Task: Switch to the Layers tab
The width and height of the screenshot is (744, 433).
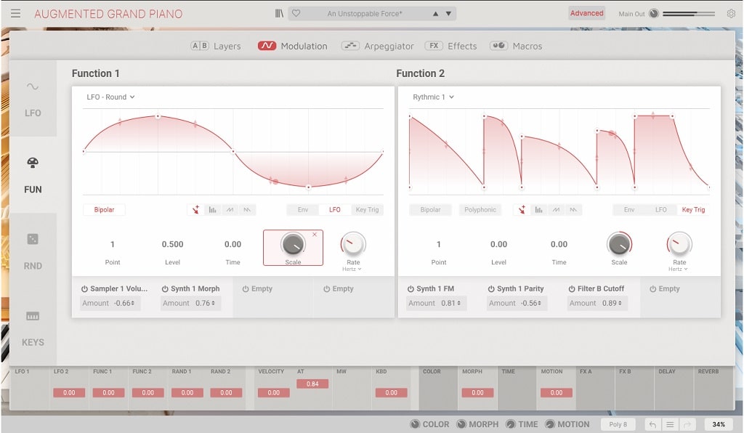Action: click(x=216, y=46)
